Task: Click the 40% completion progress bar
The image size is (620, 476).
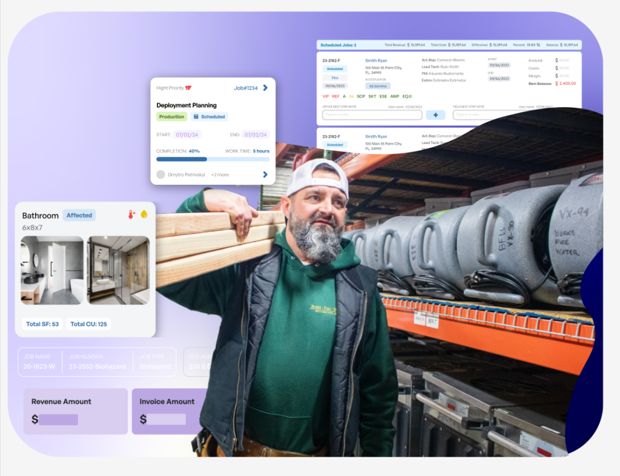Action: pyautogui.click(x=213, y=159)
